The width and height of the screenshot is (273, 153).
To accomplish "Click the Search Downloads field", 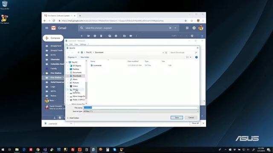I will click(183, 52).
